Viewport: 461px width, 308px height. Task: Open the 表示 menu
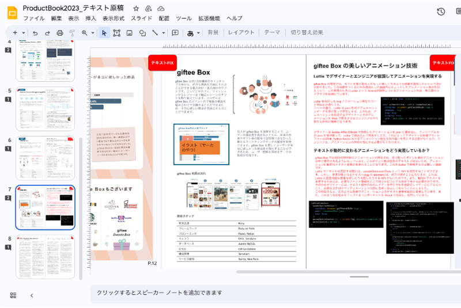74,18
